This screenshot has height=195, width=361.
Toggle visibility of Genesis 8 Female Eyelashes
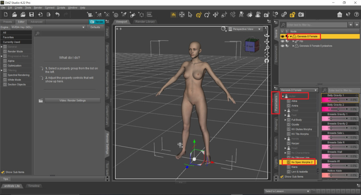(283, 46)
